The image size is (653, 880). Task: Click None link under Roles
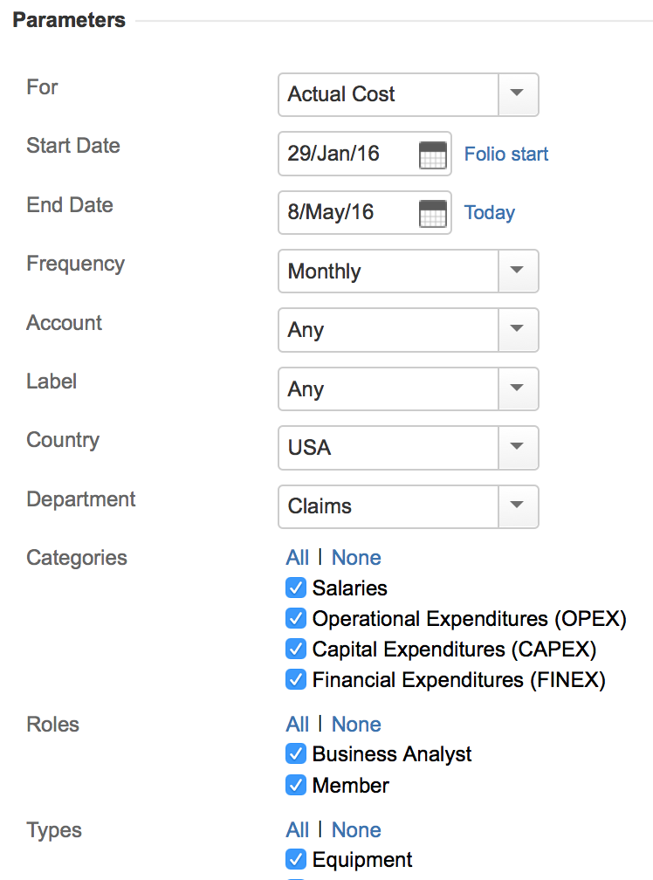pyautogui.click(x=356, y=725)
